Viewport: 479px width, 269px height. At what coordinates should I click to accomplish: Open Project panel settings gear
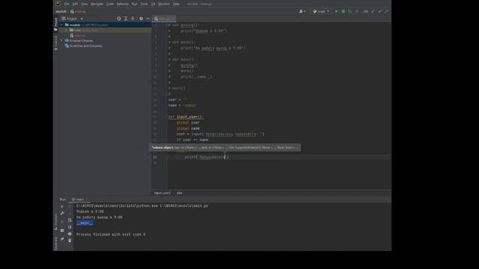tap(141, 19)
